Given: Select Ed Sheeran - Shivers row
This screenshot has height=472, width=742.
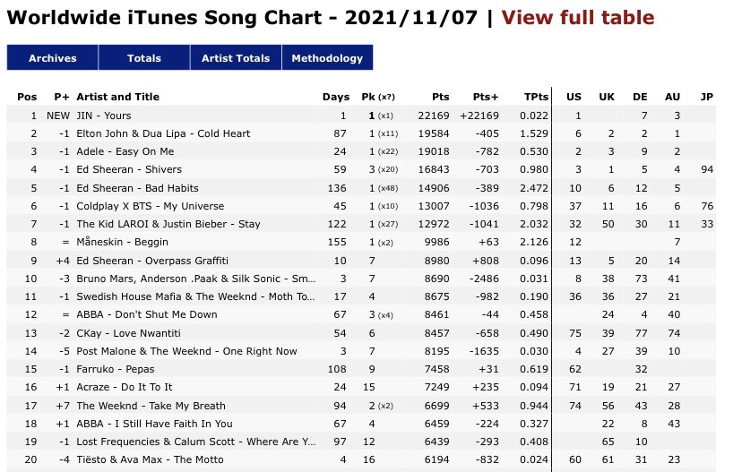Looking at the screenshot, I should point(129,169).
